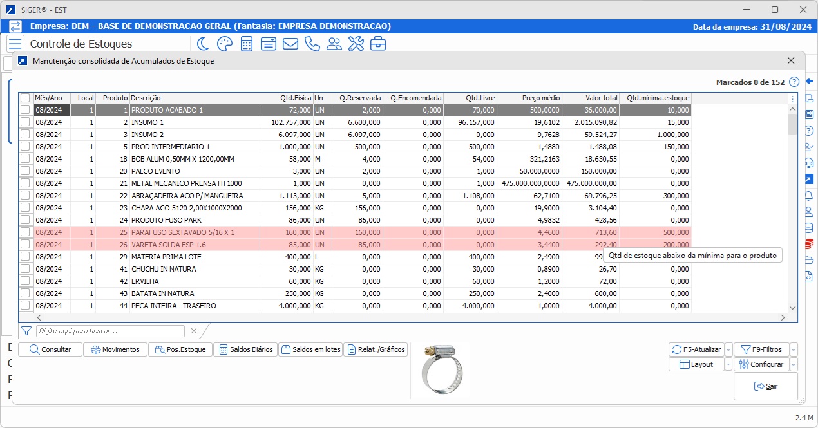
Task: Click the envelope mail icon
Action: [290, 44]
